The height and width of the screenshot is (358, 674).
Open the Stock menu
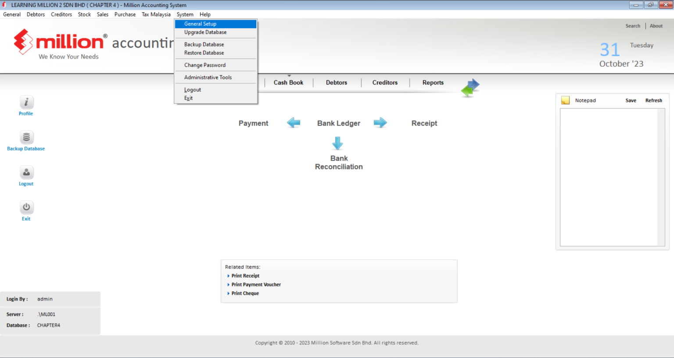coord(84,14)
